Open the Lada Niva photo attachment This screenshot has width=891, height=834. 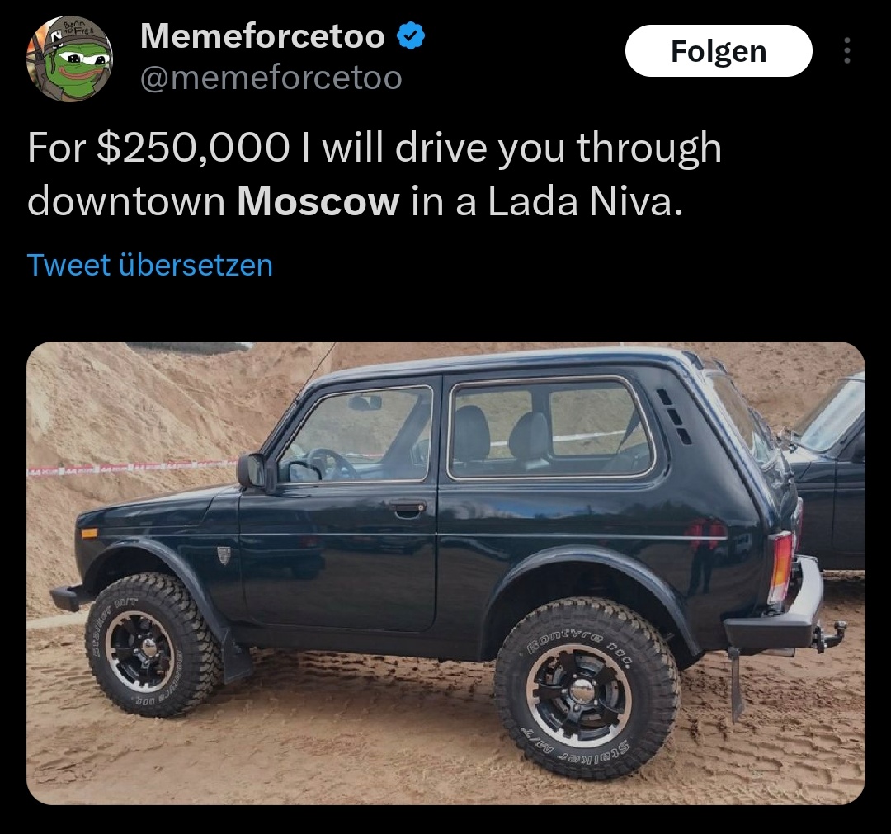[x=445, y=572]
